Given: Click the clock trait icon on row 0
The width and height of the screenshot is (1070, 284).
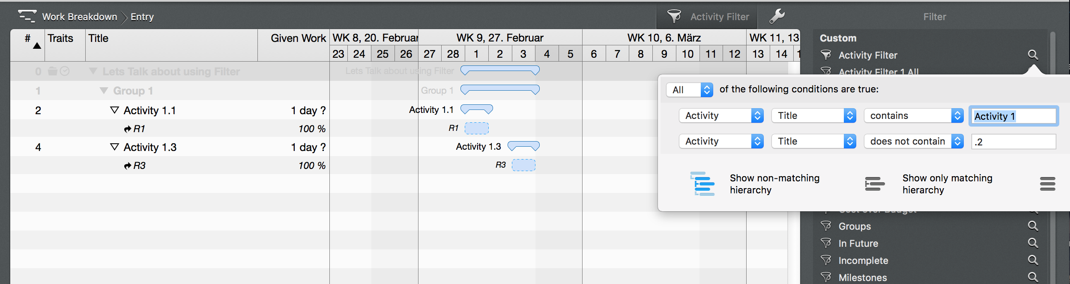Looking at the screenshot, I should pos(66,71).
